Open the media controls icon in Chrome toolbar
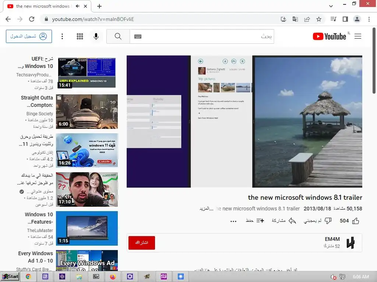This screenshot has width=377, height=282. tap(334, 19)
